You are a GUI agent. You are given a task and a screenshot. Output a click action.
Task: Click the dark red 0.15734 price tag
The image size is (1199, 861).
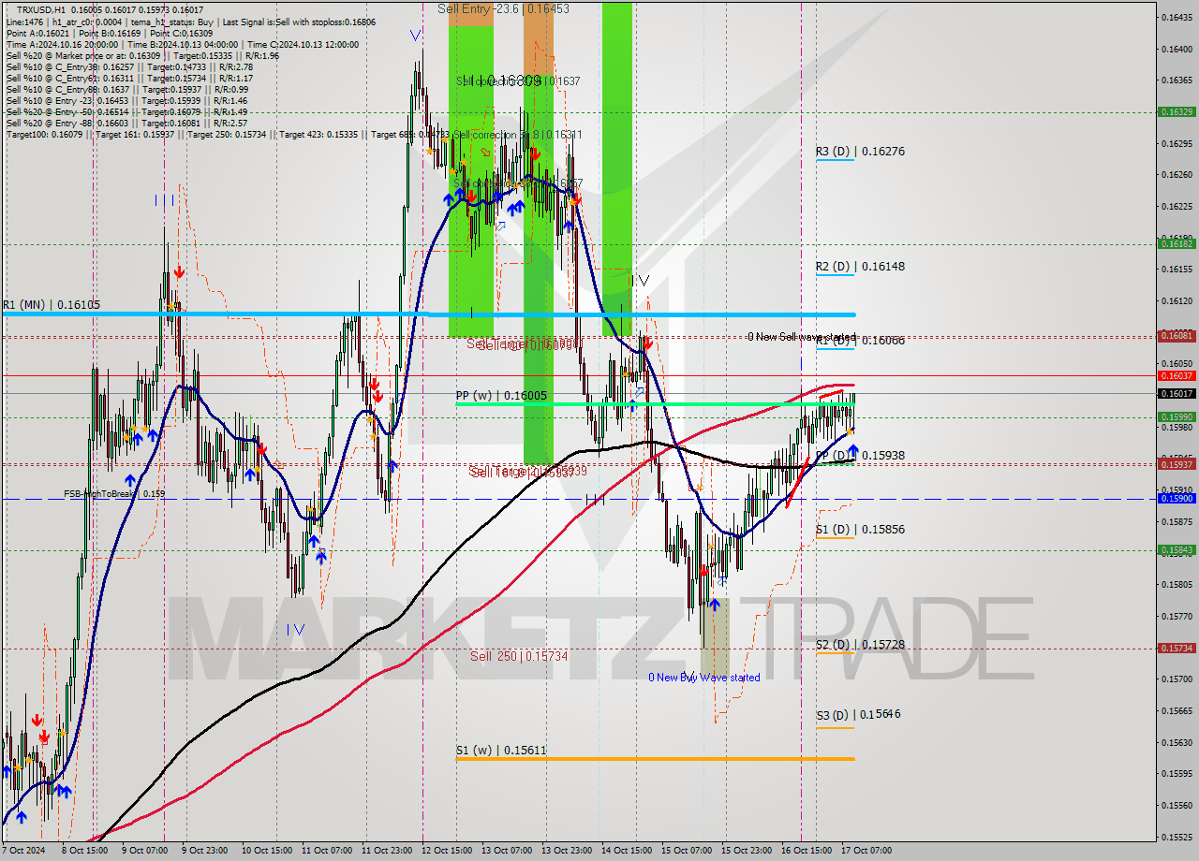[x=1177, y=648]
